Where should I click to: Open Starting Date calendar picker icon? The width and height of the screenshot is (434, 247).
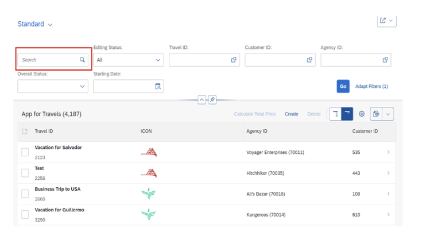tap(158, 86)
